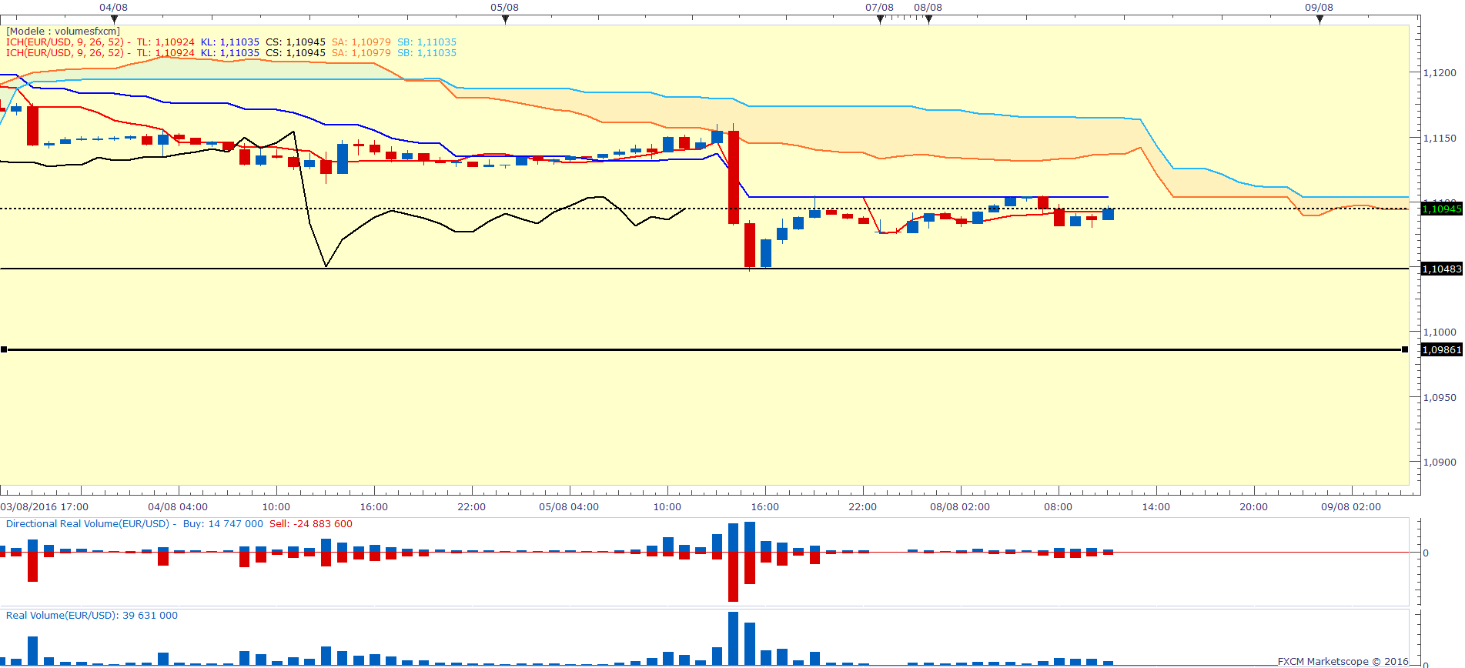The width and height of the screenshot is (1465, 668).
Task: Click the second ICH(EUR/USD, 9, 26, 52) indicator label
Action: click(x=65, y=53)
